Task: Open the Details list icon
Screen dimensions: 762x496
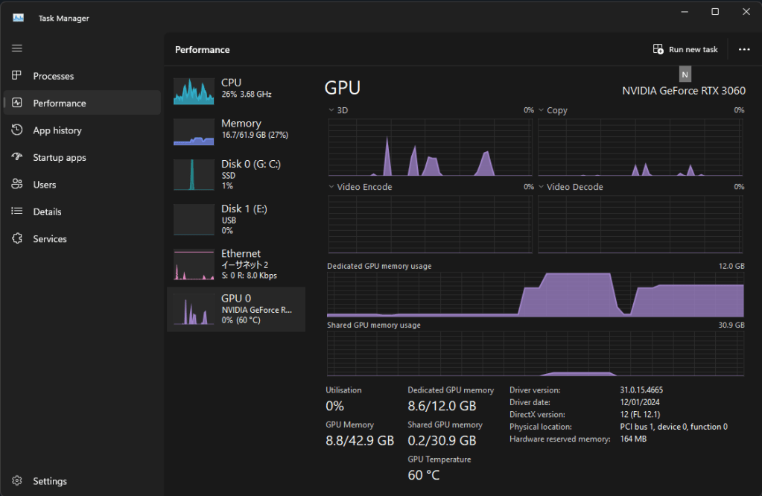Action: point(17,212)
